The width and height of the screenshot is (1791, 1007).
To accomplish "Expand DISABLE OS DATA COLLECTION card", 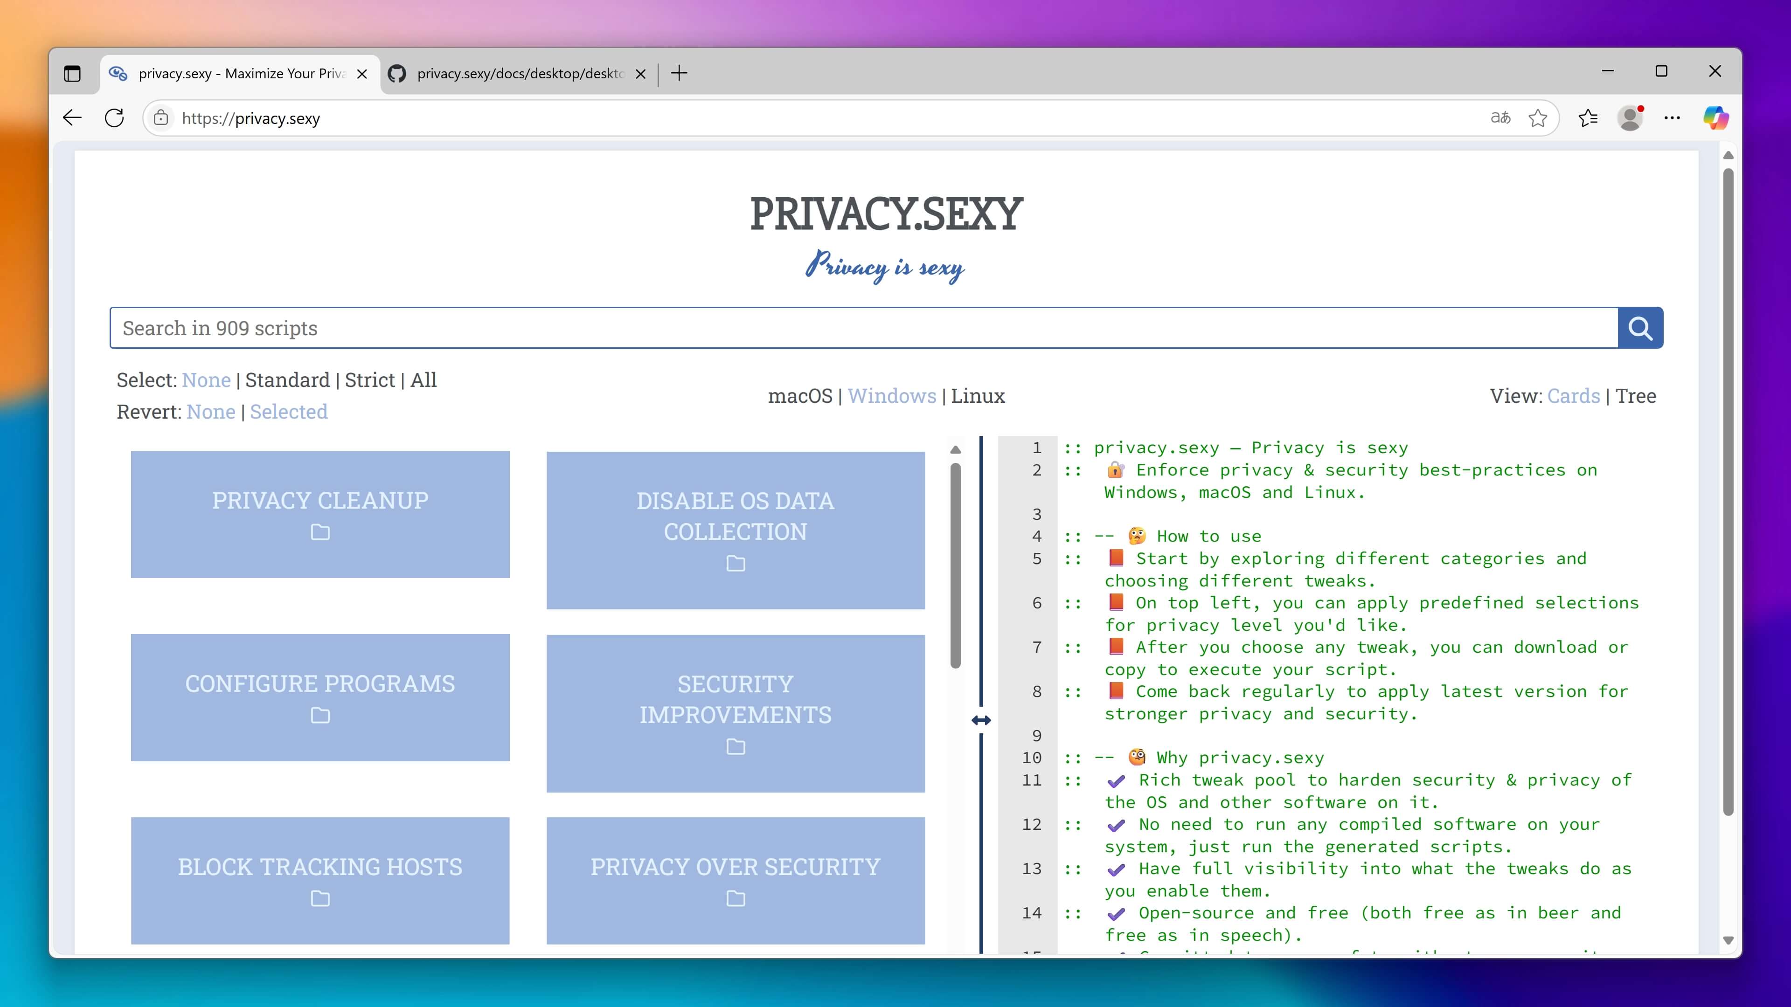I will point(736,530).
